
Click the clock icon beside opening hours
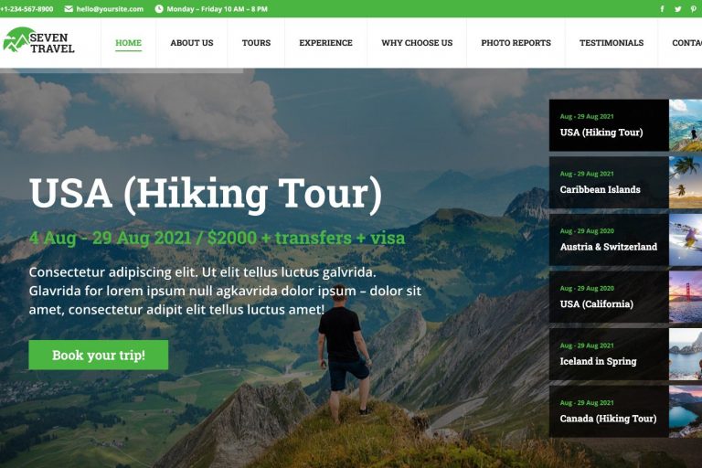[159, 9]
